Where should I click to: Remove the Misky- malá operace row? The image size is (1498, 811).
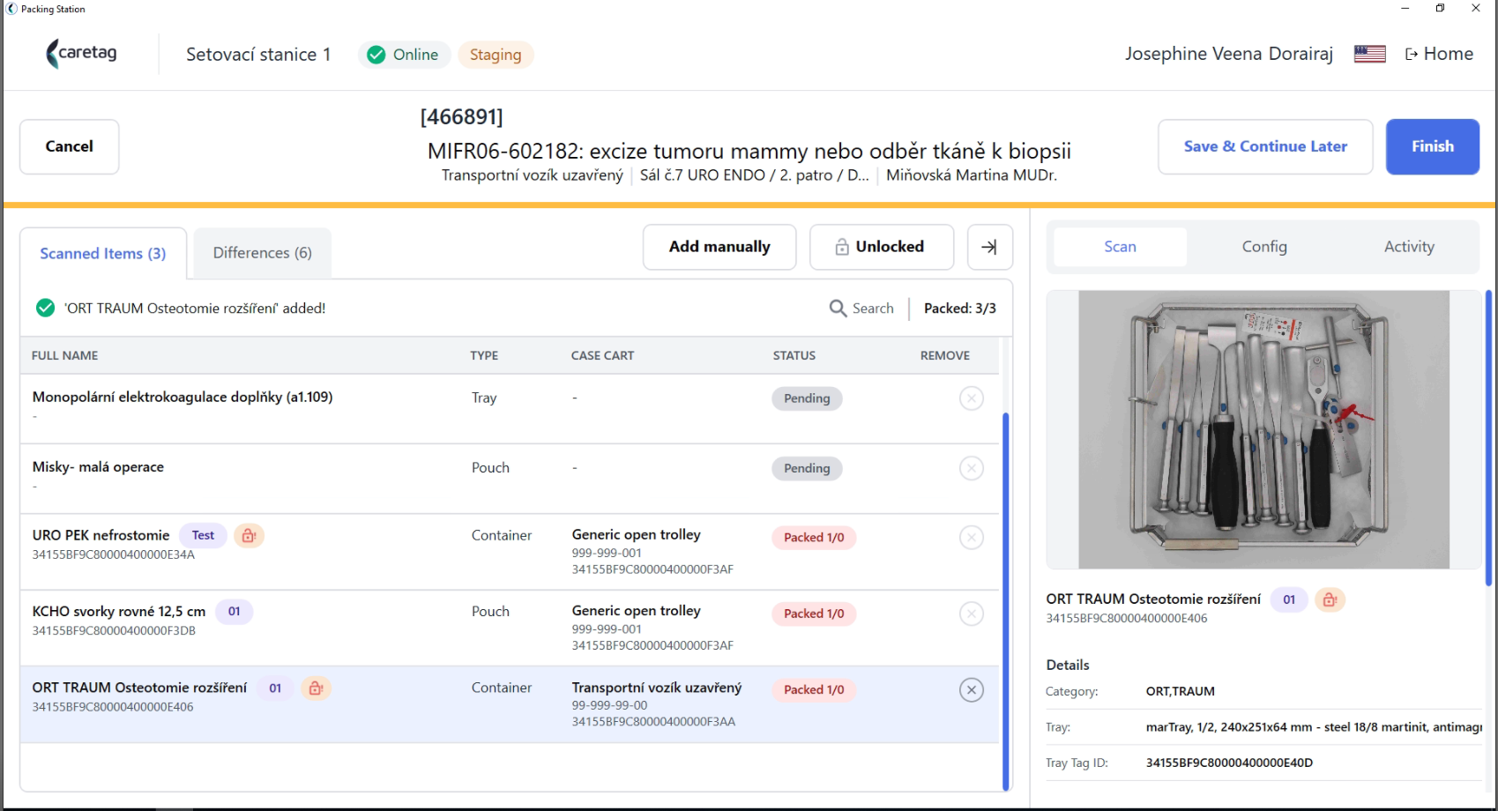click(971, 468)
